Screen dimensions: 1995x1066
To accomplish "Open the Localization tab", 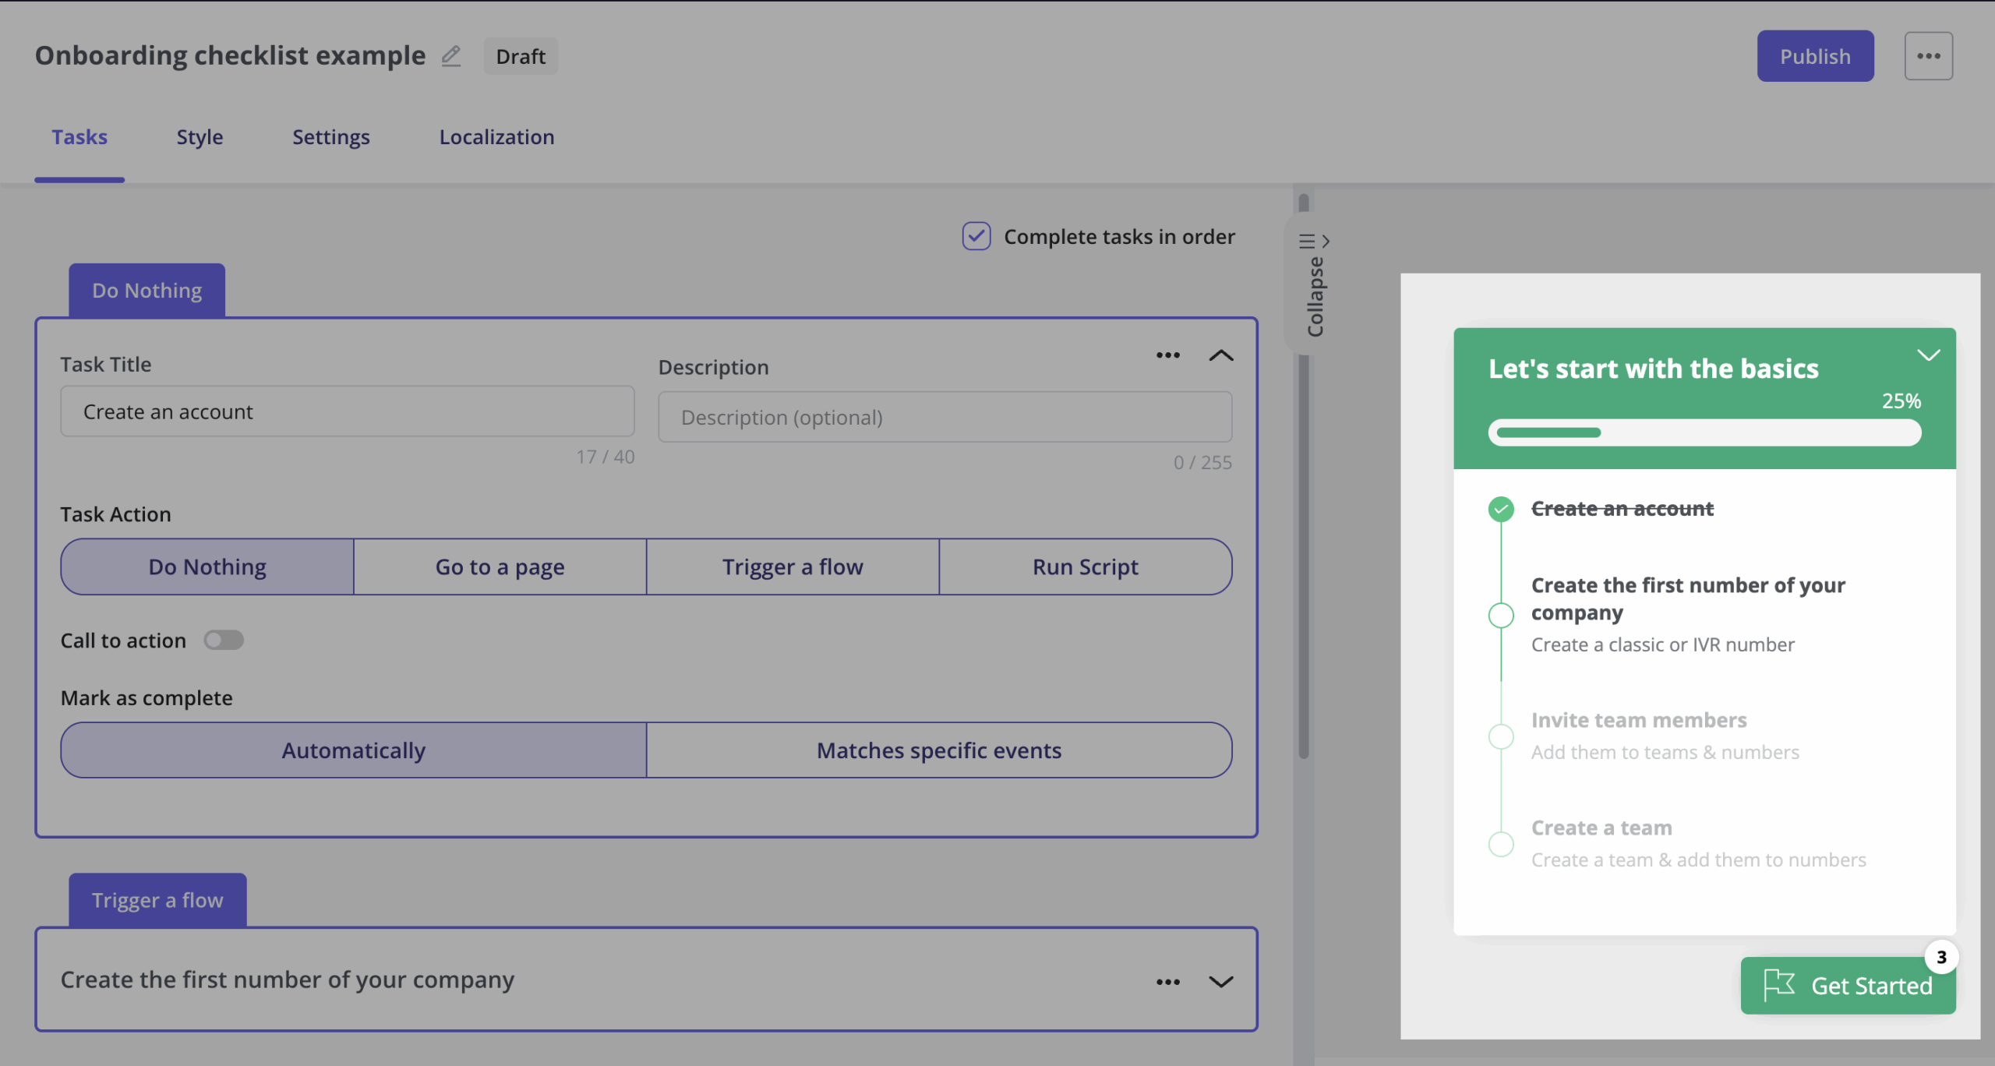I will (x=496, y=137).
